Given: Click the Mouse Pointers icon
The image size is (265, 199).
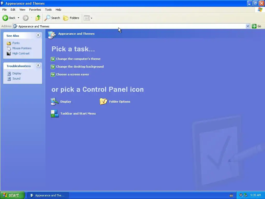Looking at the screenshot, I should (9, 48).
